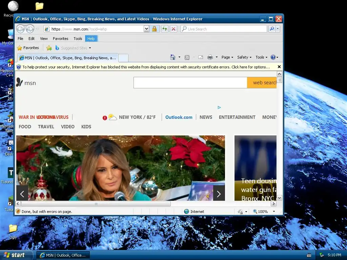Go back with the browser Back arrow
Screen dimensions: 347x260
point(20,29)
